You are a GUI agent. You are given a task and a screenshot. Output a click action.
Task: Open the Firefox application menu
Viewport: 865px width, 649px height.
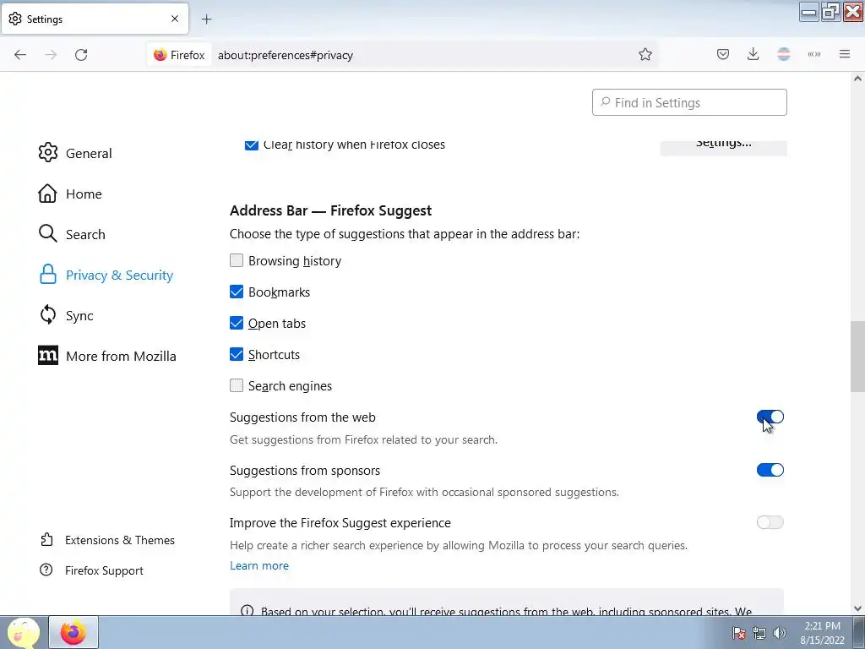(845, 54)
